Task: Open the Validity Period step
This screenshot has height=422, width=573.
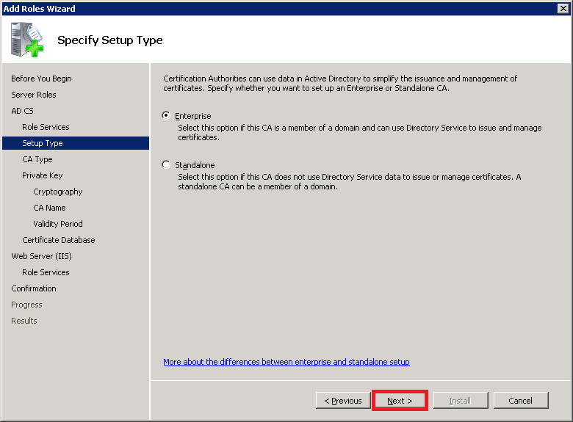Action: pos(58,224)
